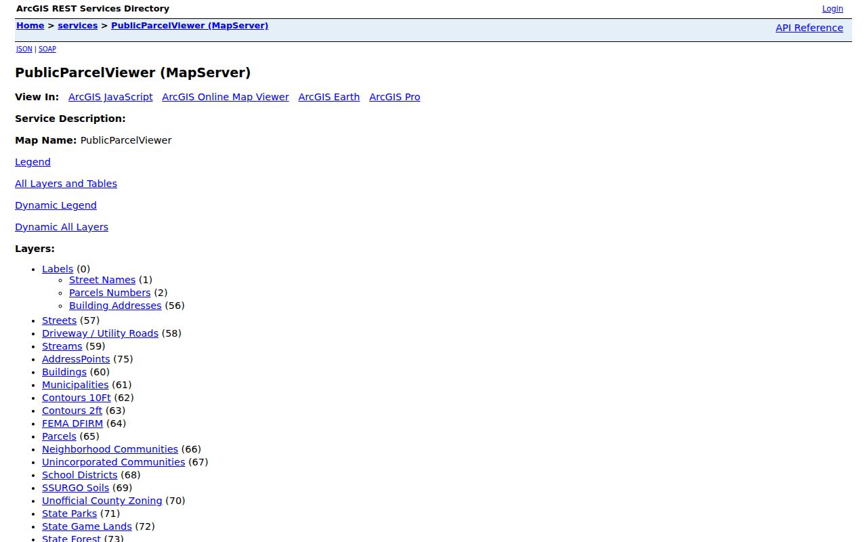
Task: Open the Municipalities layer
Action: click(x=75, y=385)
